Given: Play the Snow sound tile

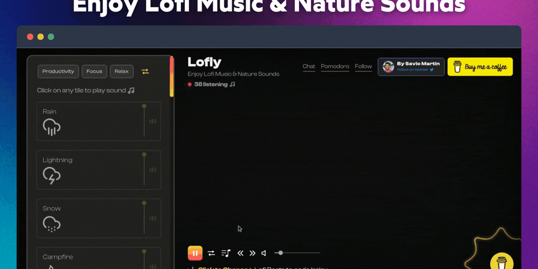Looking at the screenshot, I should 98,218.
